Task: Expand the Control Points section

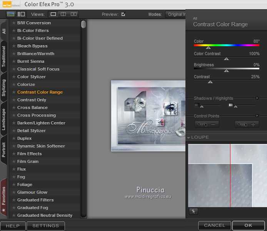Action: point(257,116)
